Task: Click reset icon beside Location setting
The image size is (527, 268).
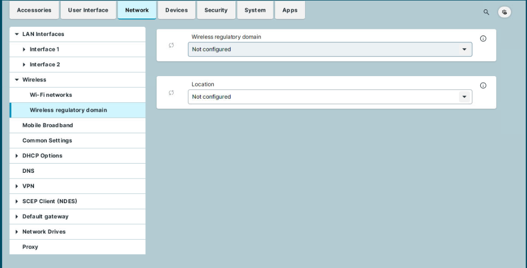Action: pos(172,93)
